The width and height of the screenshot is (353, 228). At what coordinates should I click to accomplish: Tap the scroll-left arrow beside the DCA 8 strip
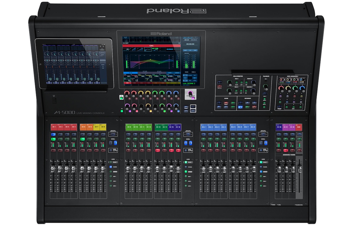pos(261,143)
